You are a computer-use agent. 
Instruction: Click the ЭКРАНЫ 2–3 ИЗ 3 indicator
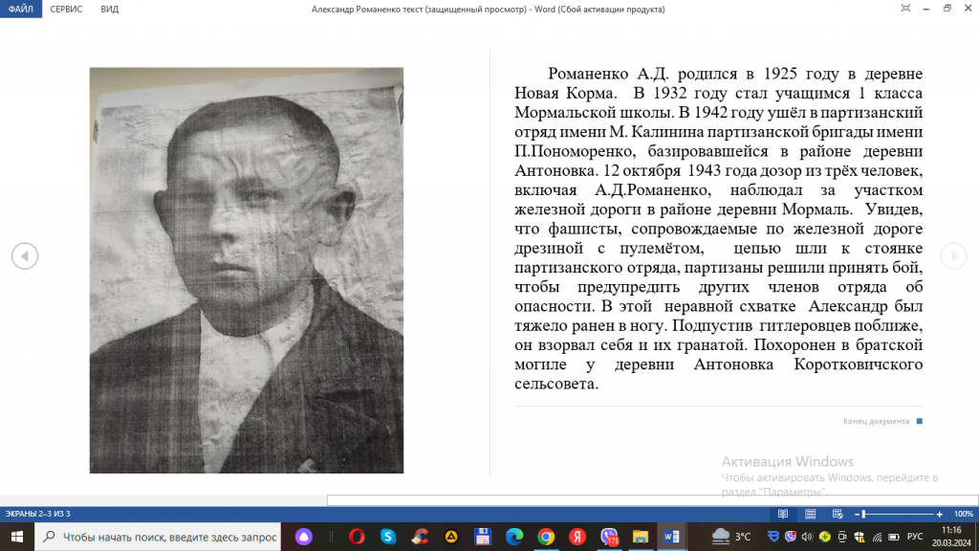tap(38, 514)
